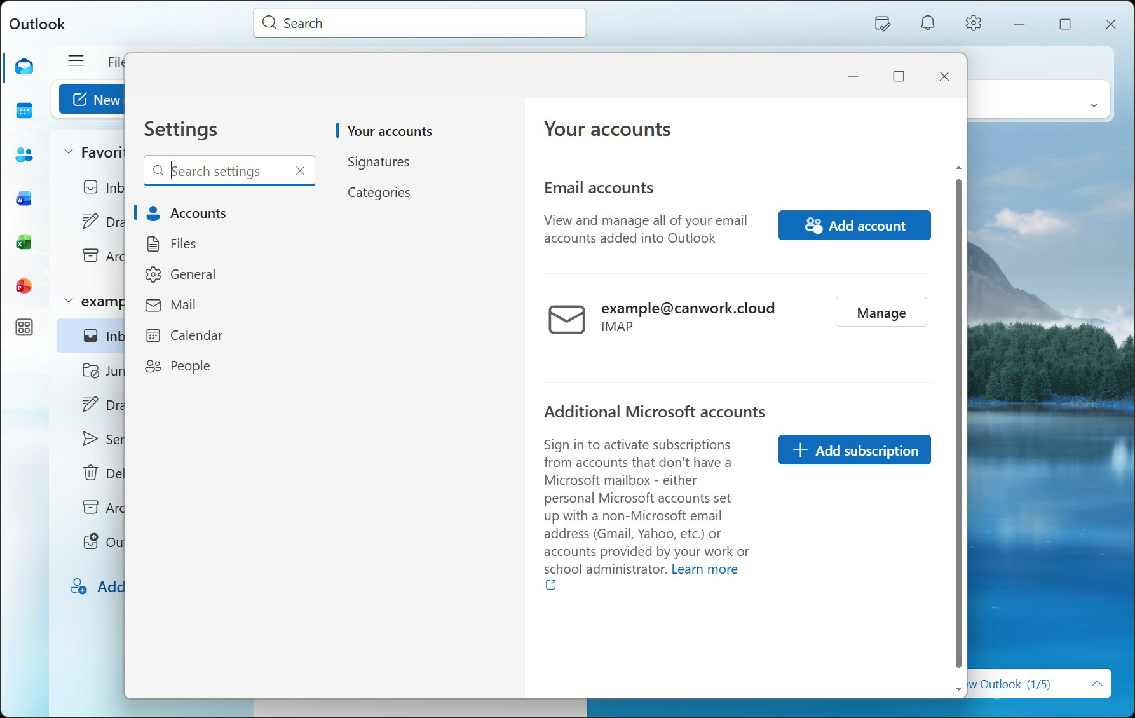Open the notifications bell icon
This screenshot has height=718, width=1135.
[x=927, y=24]
